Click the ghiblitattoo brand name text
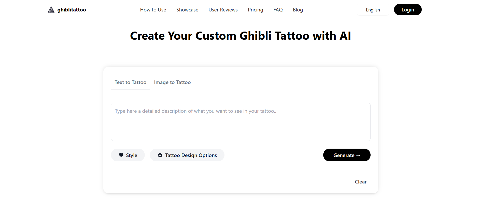The image size is (480, 213). pyautogui.click(x=72, y=10)
